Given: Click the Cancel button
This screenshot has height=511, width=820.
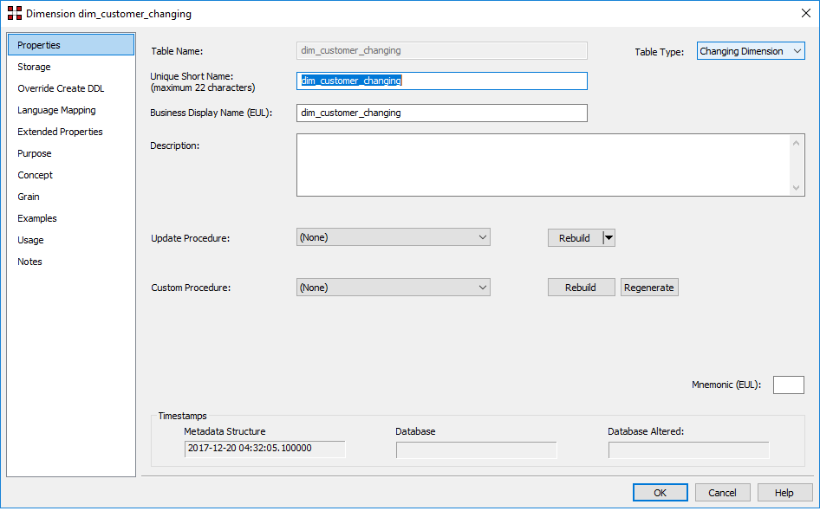Looking at the screenshot, I should [722, 493].
